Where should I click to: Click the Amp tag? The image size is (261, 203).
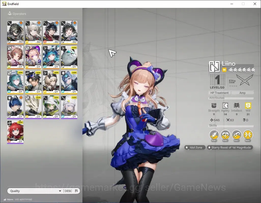(x=242, y=93)
